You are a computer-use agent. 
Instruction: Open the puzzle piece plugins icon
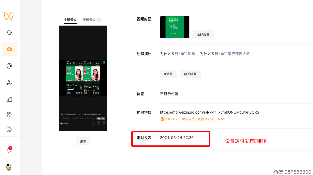(9, 129)
